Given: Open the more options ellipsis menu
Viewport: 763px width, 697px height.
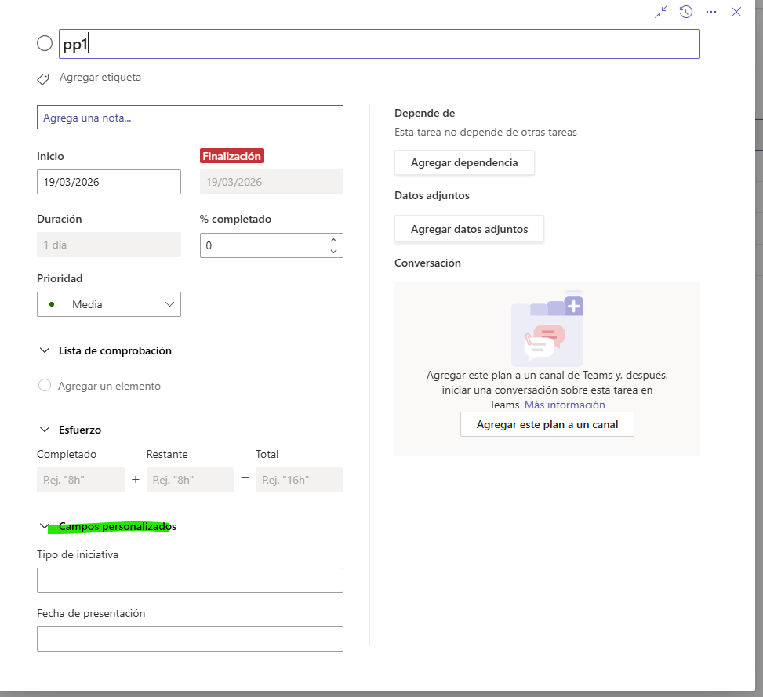Looking at the screenshot, I should 711,12.
